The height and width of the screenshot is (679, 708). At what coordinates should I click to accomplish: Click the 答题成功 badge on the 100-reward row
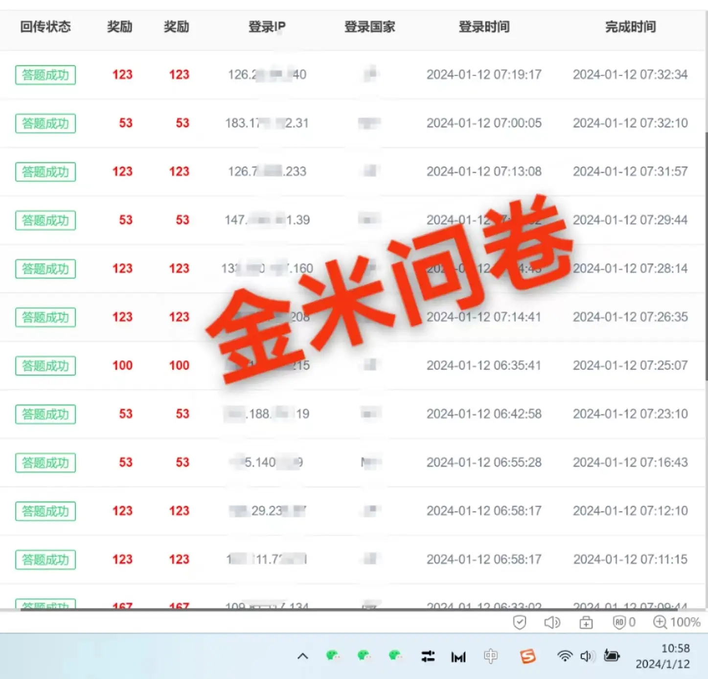coord(45,366)
